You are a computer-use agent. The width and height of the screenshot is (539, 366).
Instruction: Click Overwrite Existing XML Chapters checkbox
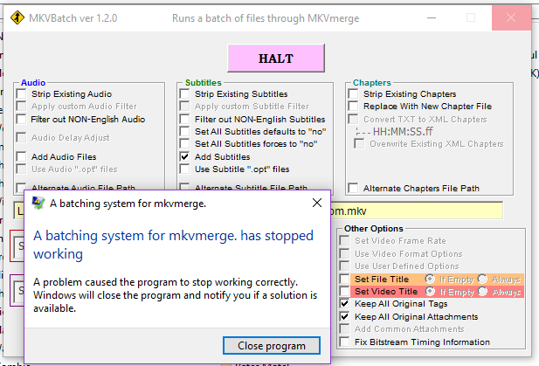[359, 143]
